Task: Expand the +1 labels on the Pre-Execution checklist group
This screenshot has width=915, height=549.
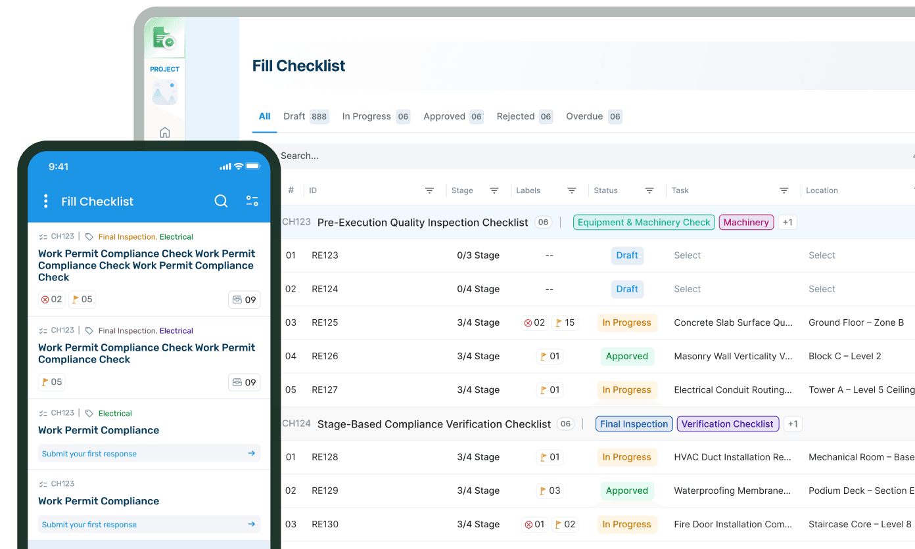Action: point(787,222)
